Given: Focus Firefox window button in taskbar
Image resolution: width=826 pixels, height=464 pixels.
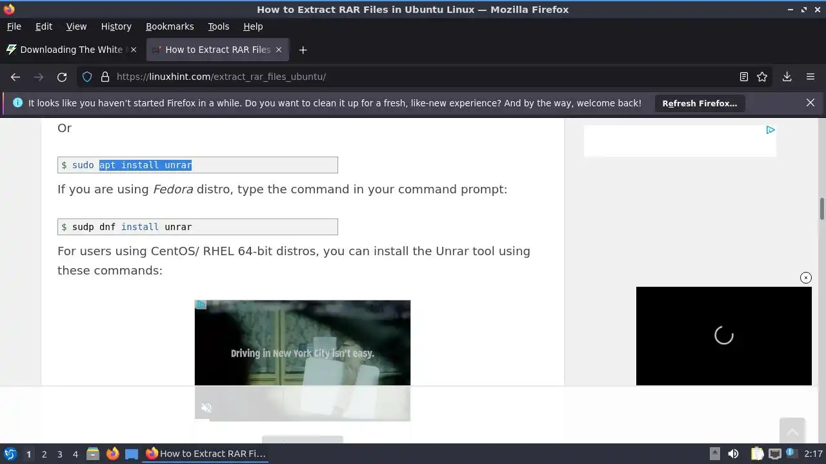Looking at the screenshot, I should (x=206, y=454).
